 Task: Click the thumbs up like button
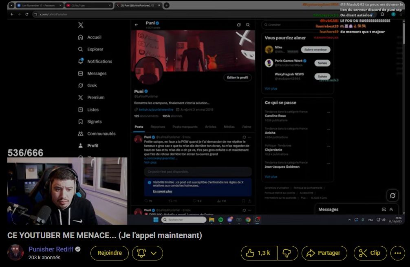[x=258, y=253]
